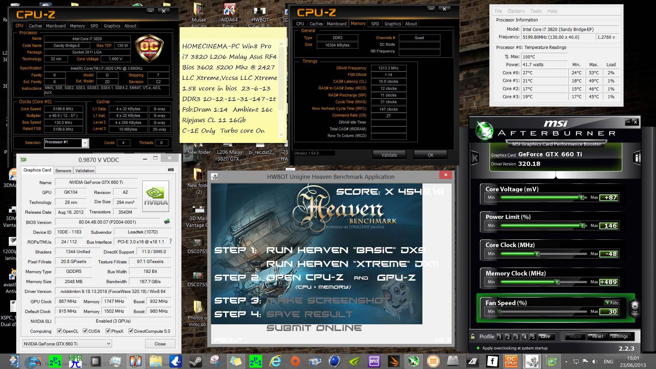
Task: Open the Afterburner Kombustor K icon
Action: (475, 158)
